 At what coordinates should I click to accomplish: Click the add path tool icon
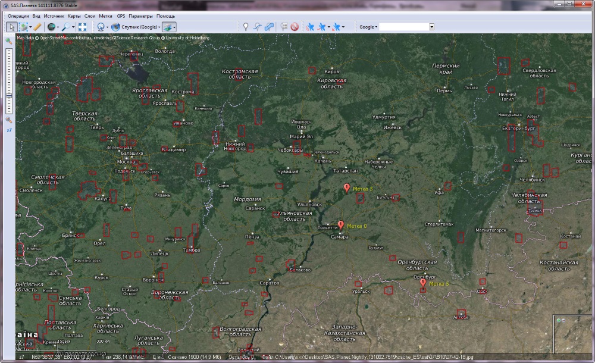tap(257, 27)
